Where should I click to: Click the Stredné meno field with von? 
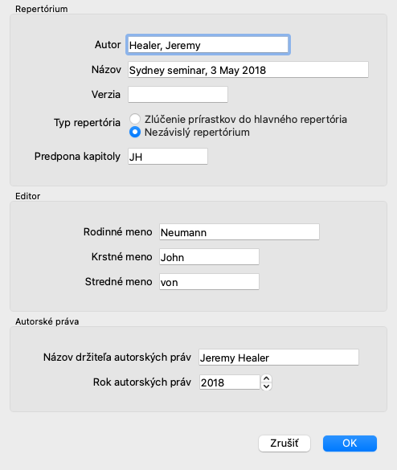209,282
